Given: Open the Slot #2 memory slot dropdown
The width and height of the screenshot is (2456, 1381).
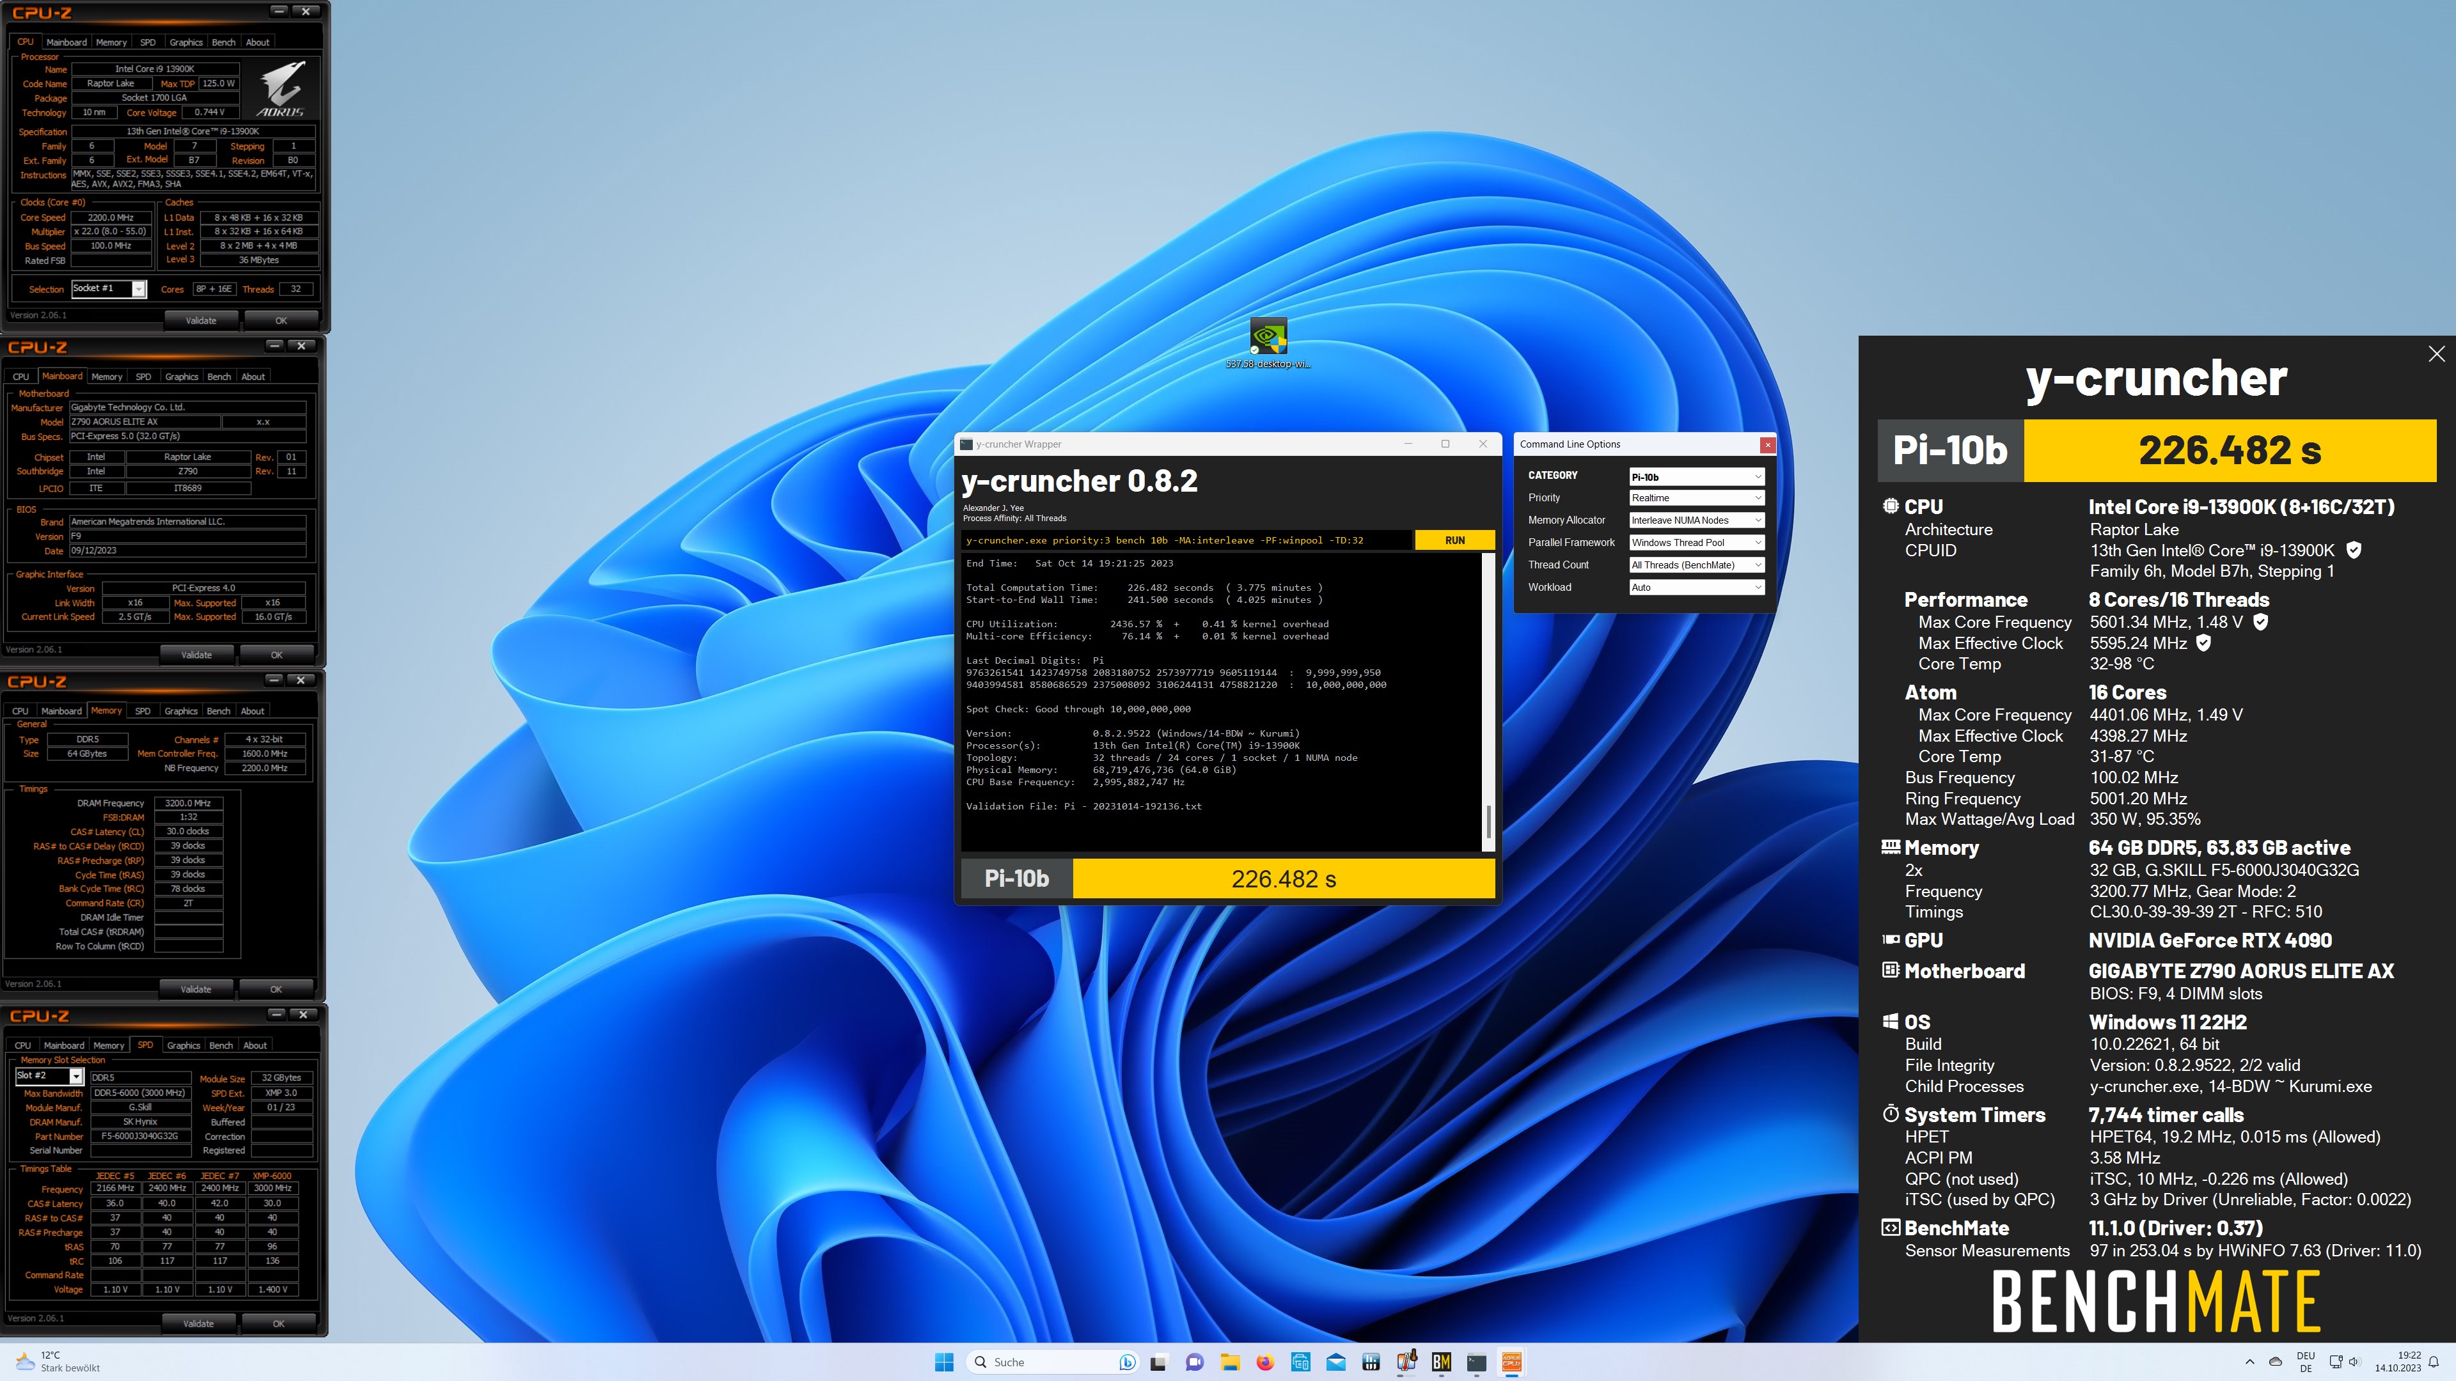Looking at the screenshot, I should (x=50, y=1076).
